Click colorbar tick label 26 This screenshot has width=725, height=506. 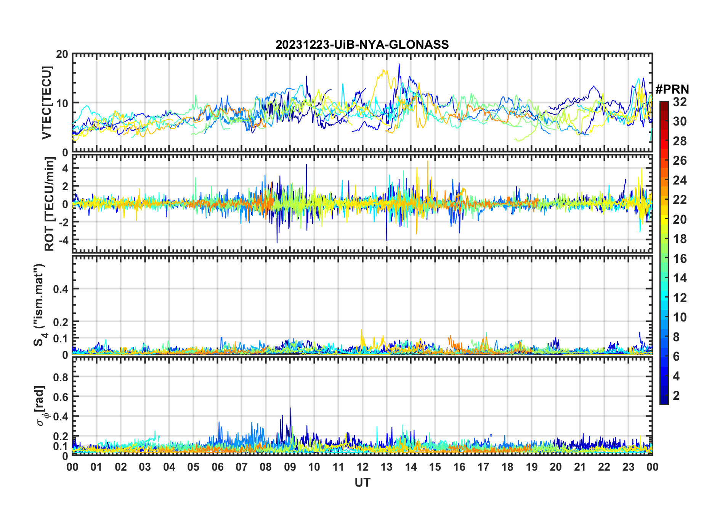[680, 161]
